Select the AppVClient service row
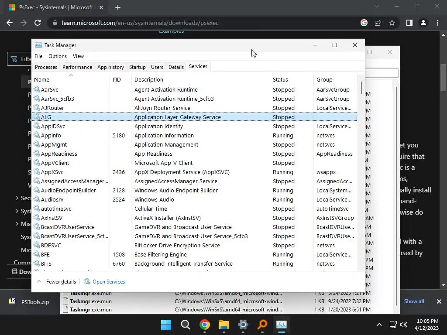447x335 pixels. (194, 163)
